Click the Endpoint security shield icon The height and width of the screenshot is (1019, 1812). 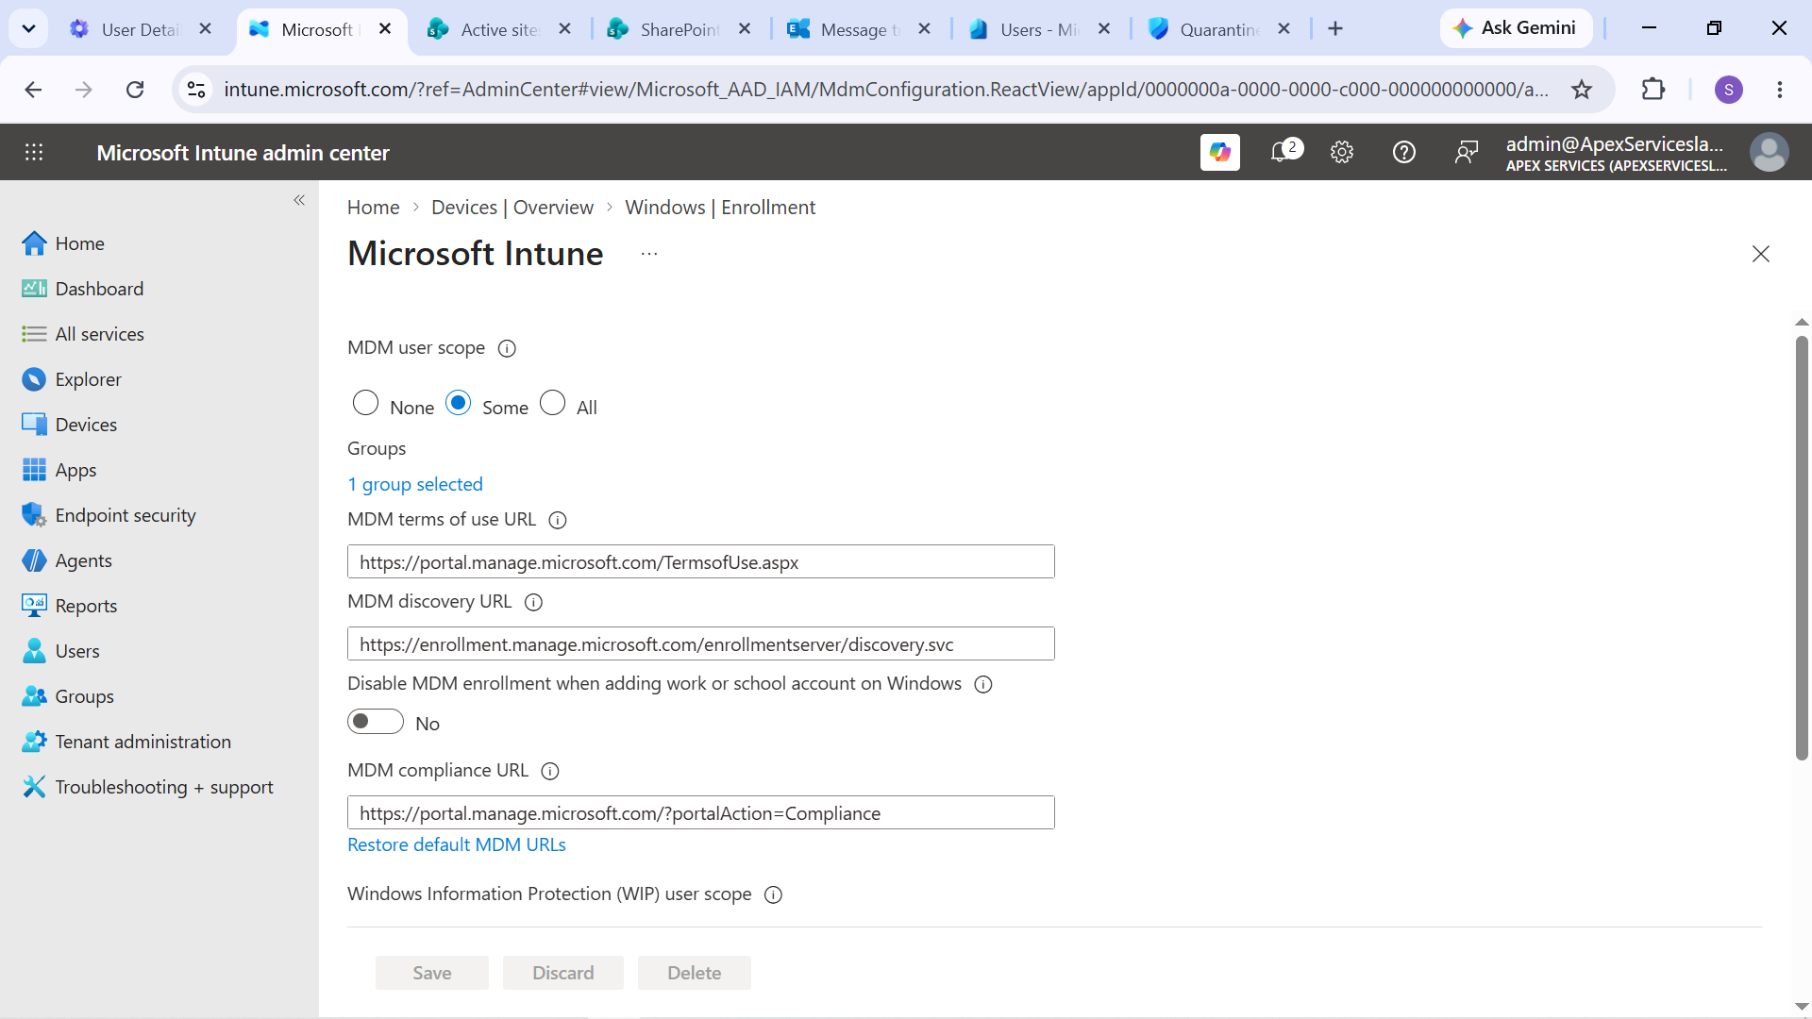point(34,515)
